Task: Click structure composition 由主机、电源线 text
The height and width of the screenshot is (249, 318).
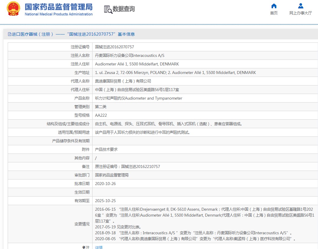Action: click(169, 124)
